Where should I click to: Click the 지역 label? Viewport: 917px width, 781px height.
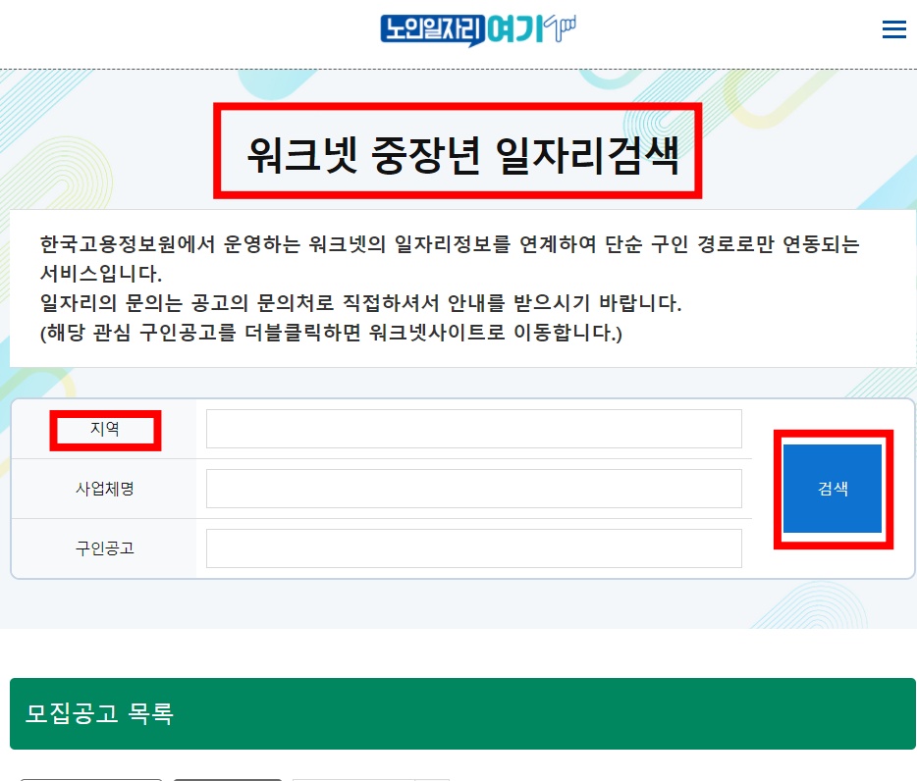tap(105, 429)
